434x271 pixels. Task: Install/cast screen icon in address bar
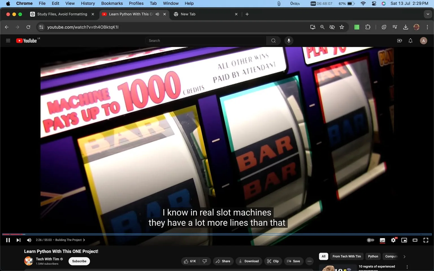[x=313, y=27]
